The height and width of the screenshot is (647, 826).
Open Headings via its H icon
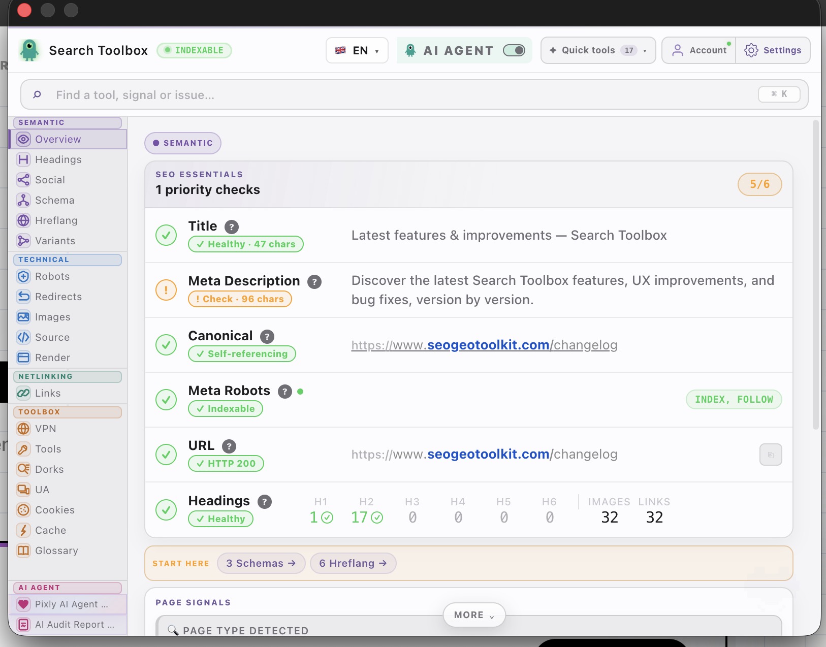click(23, 159)
